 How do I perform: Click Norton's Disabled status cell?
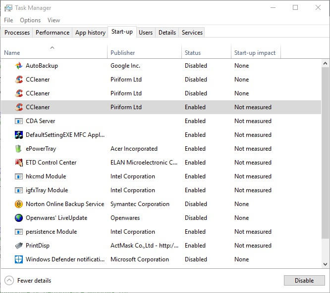[196, 204]
